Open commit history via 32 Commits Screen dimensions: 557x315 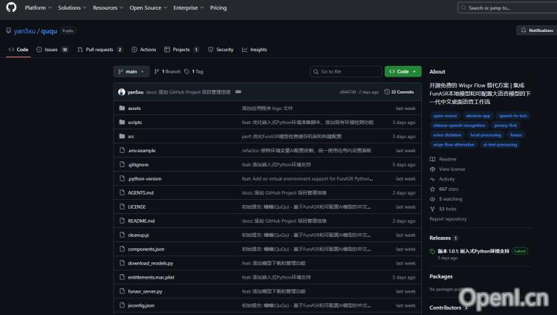400,92
